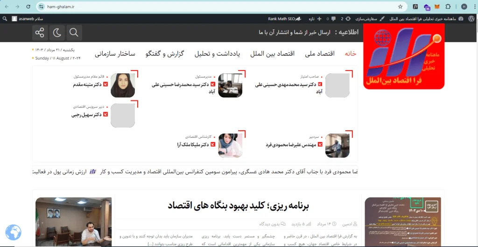Open the asanweb سلام account menu
The image size is (478, 247).
(x=28, y=19)
